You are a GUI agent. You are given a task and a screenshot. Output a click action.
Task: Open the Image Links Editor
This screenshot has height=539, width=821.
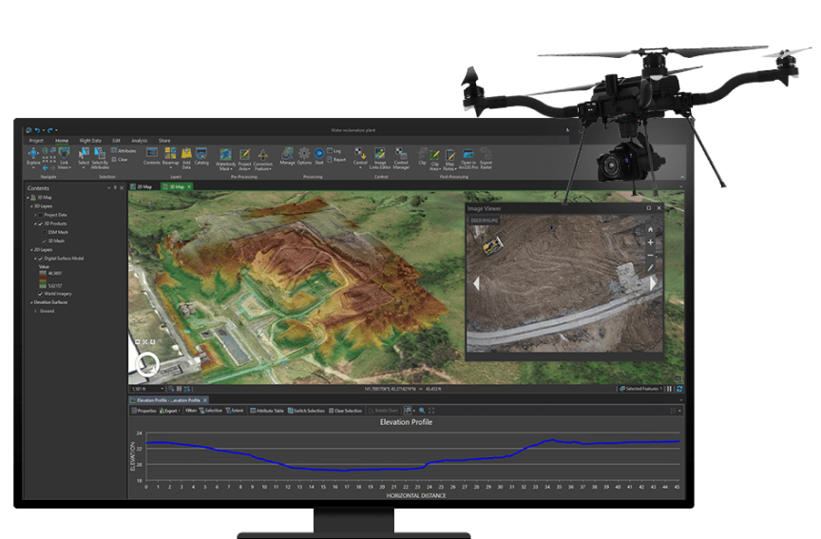click(379, 155)
